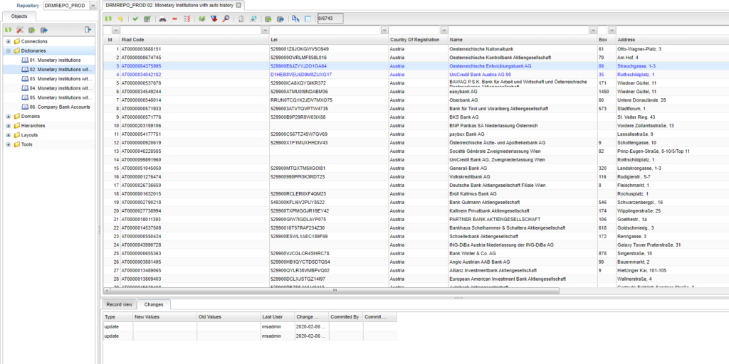The height and width of the screenshot is (364, 729).
Task: Click the greyed clipboard icon in the grid toolbar
Action: coord(241,19)
